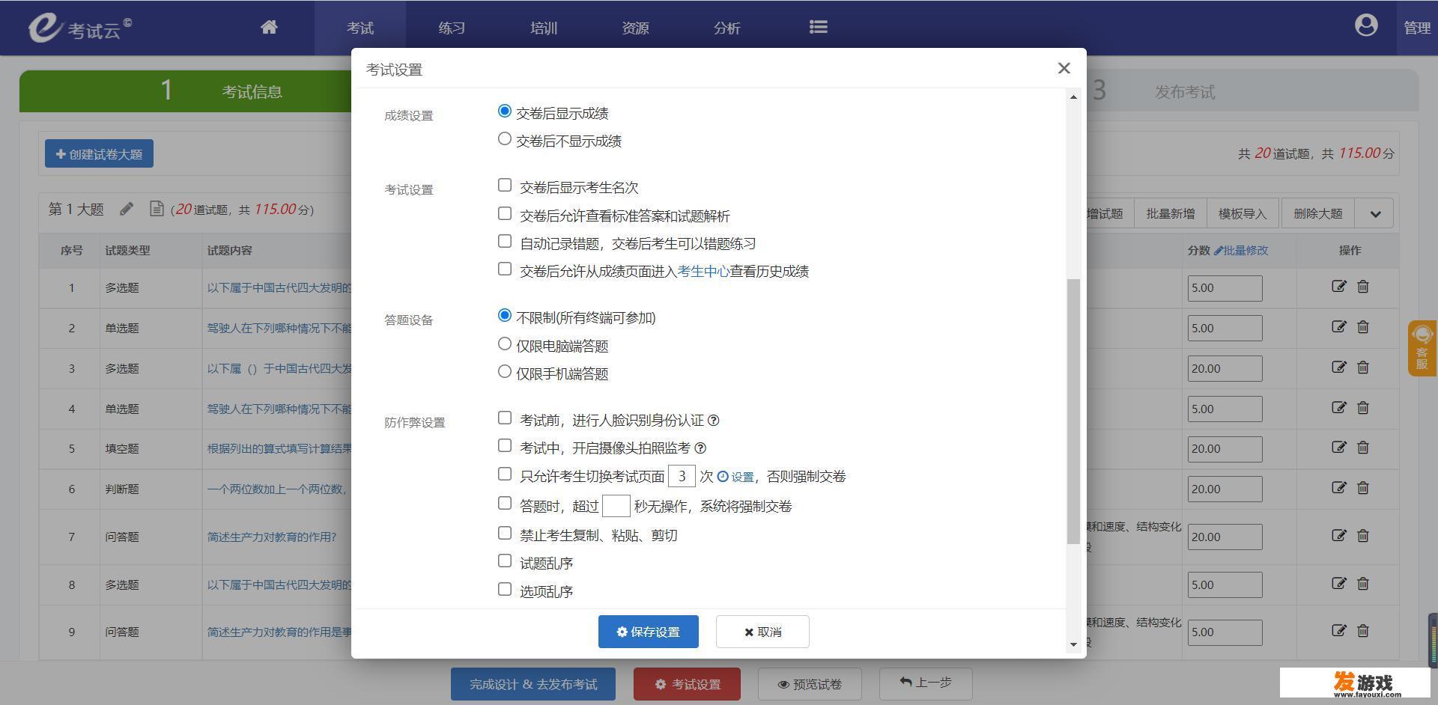
Task: Enable 试题乱序 checkbox
Action: coord(505,561)
